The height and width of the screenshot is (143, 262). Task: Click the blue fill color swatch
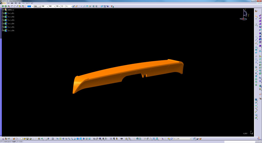click(x=29, y=6)
